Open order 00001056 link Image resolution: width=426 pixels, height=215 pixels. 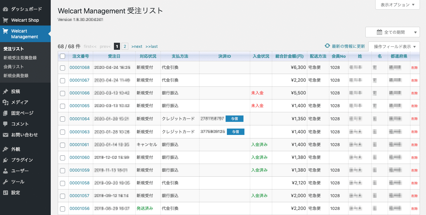tap(79, 208)
